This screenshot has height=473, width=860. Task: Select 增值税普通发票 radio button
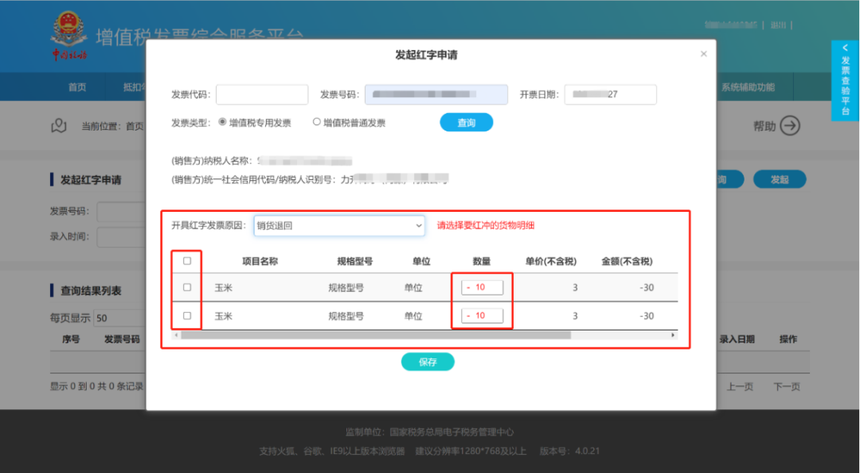tap(316, 123)
